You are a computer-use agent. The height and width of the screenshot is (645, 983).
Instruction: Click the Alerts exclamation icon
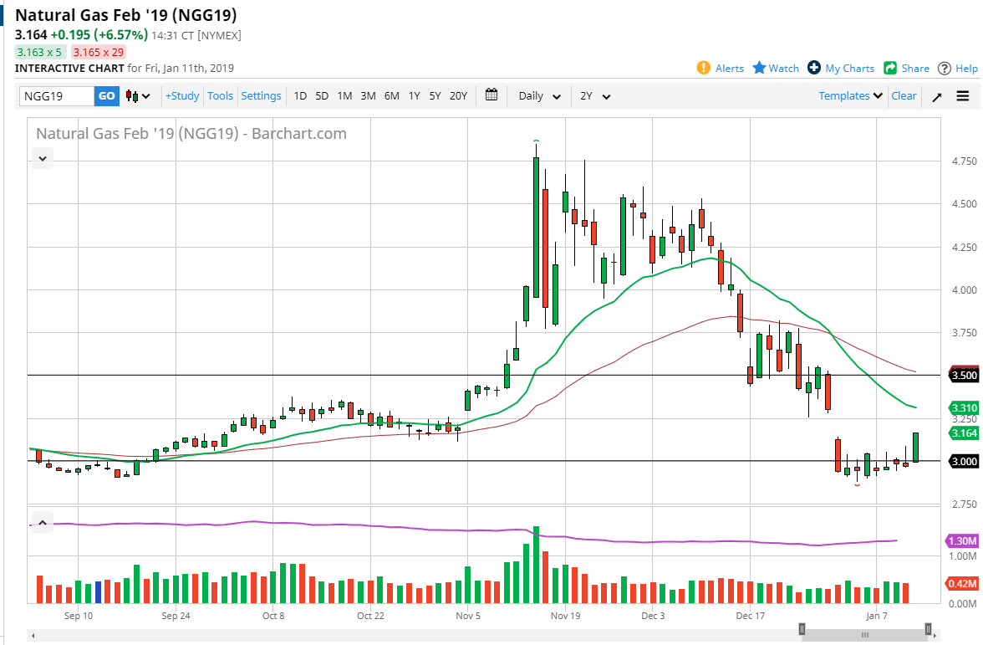704,69
